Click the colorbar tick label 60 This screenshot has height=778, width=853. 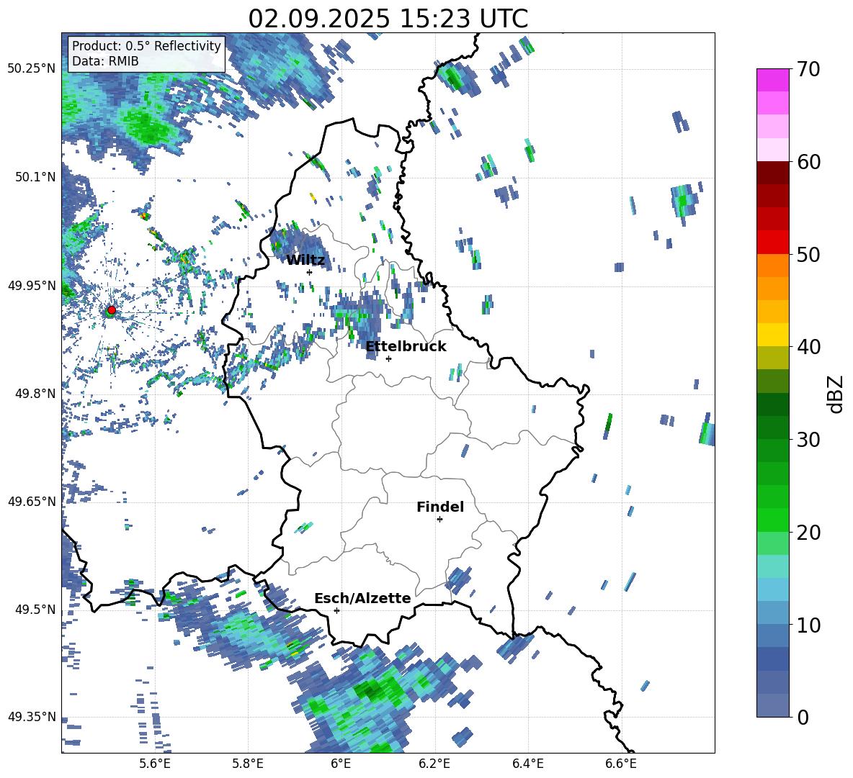[x=808, y=162]
